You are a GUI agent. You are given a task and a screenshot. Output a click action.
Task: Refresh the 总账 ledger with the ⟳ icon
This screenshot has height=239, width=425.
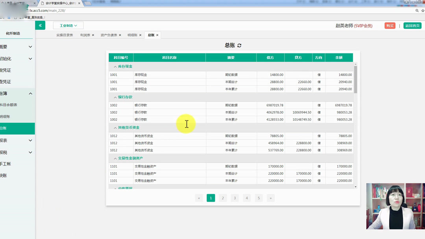click(238, 45)
